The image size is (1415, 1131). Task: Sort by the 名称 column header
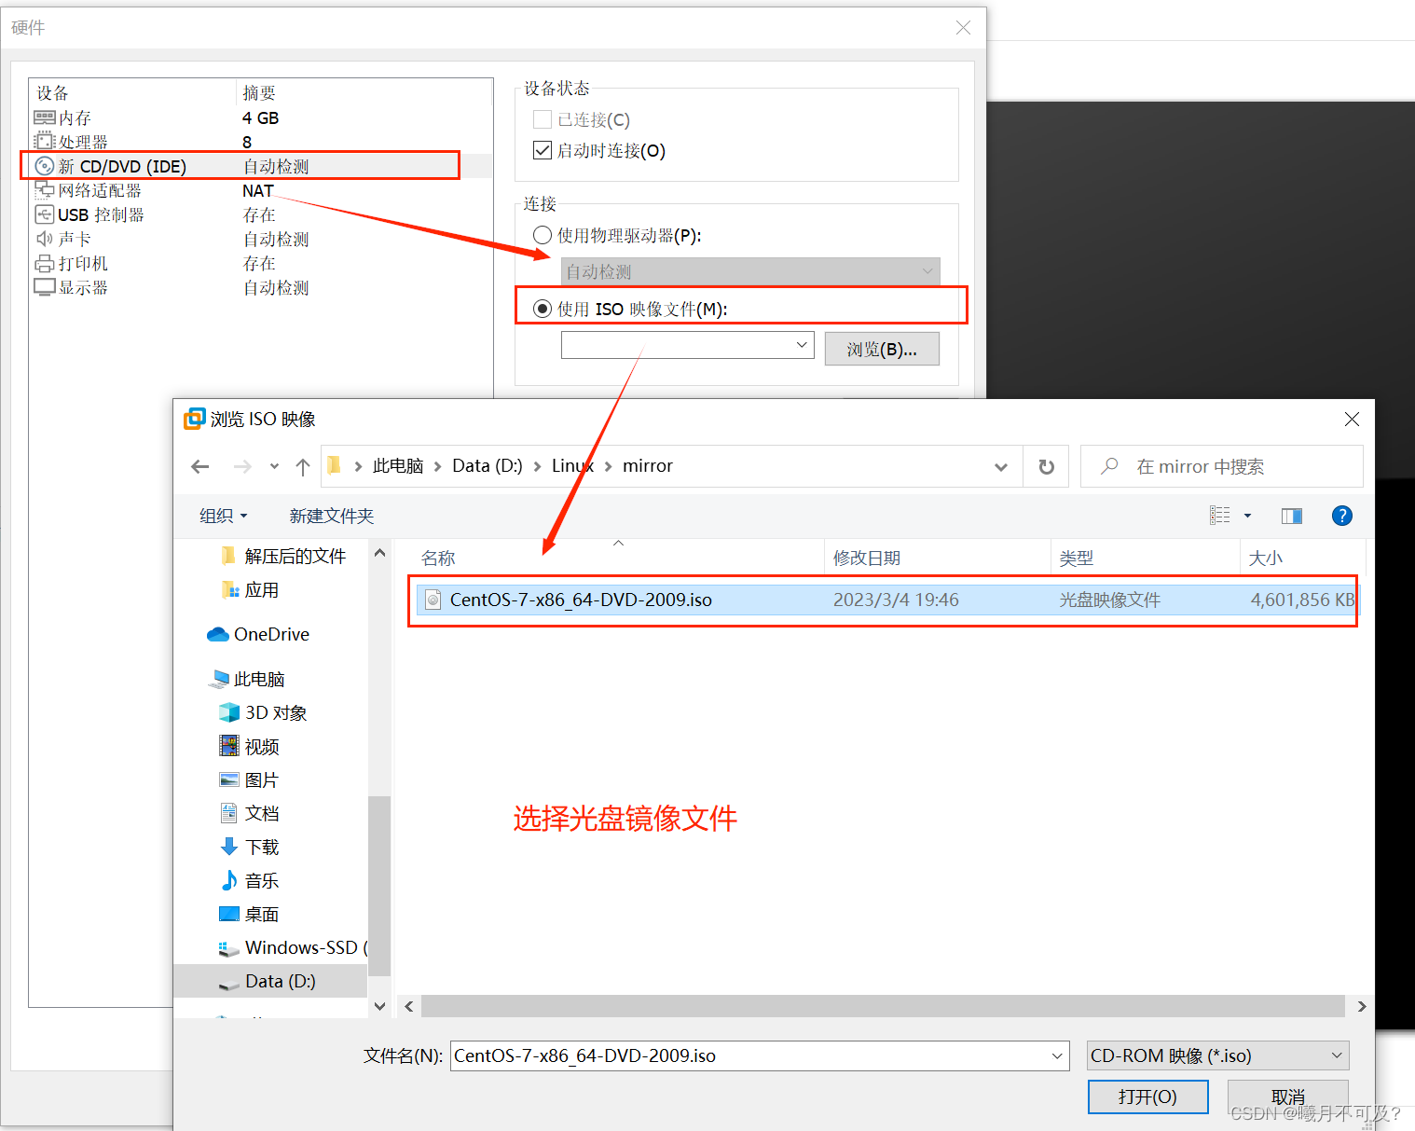pos(438,558)
